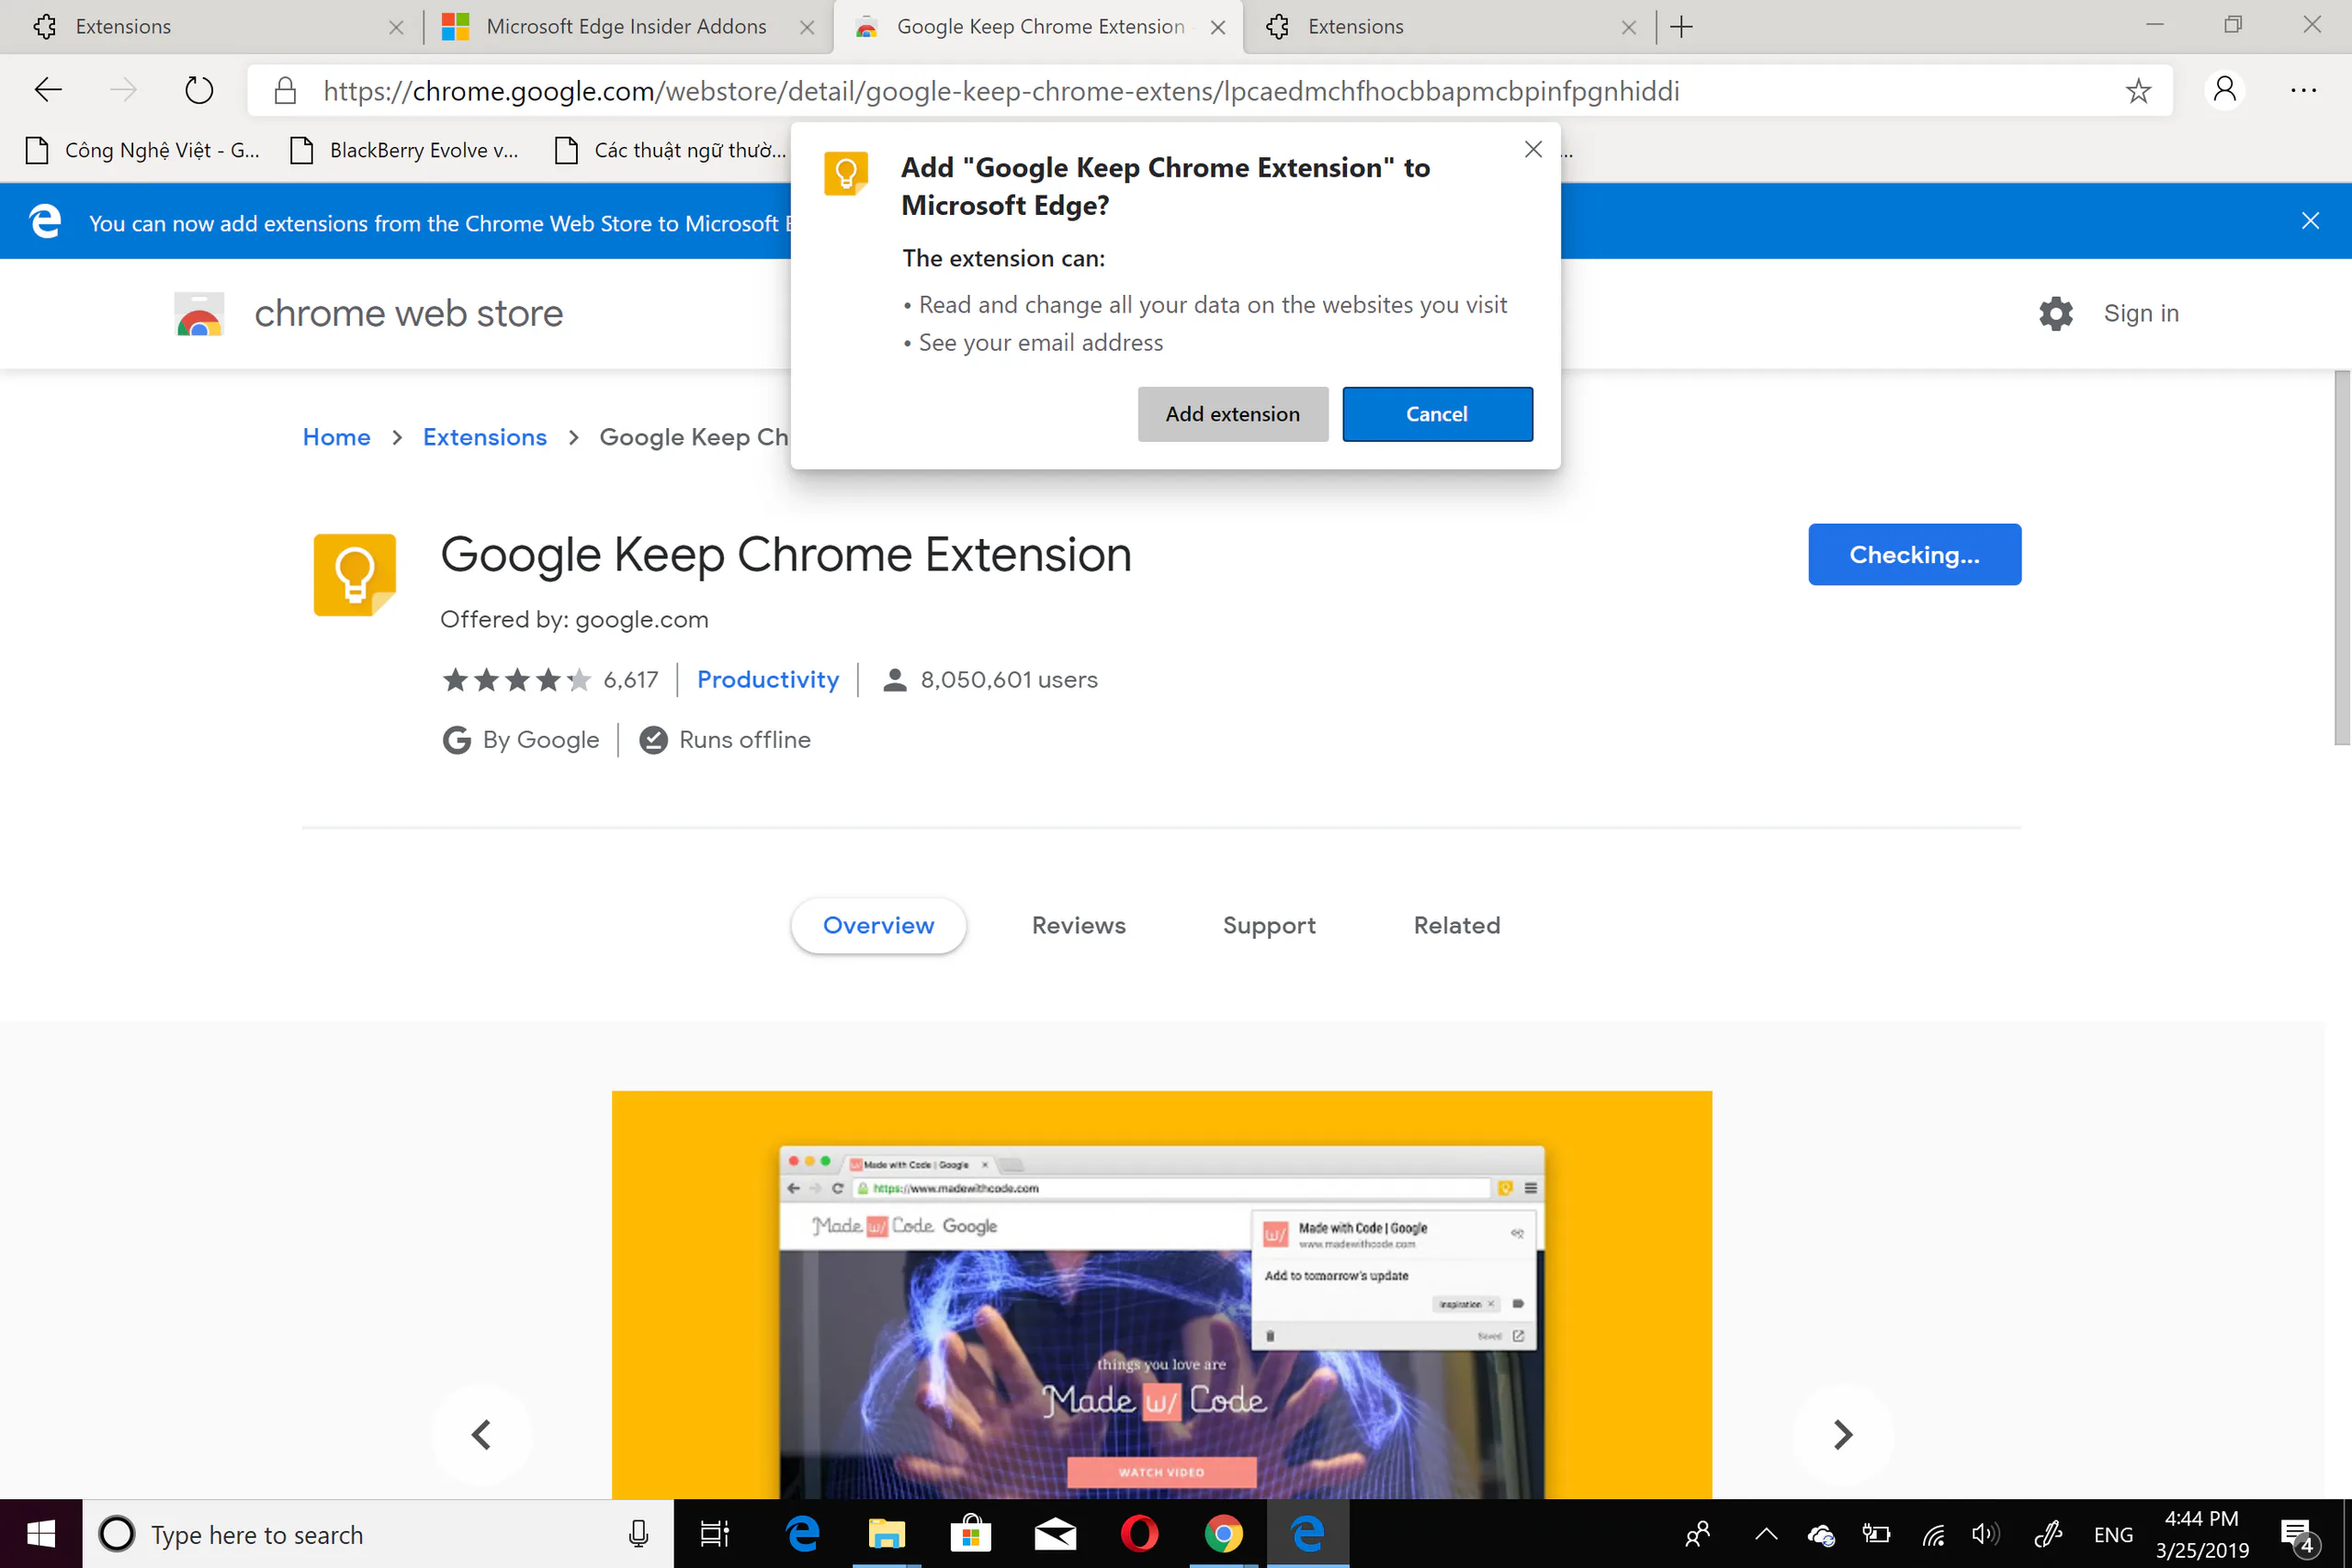Dismiss the blue Chrome Web Store info banner
This screenshot has width=2352, height=1568.
(2310, 220)
